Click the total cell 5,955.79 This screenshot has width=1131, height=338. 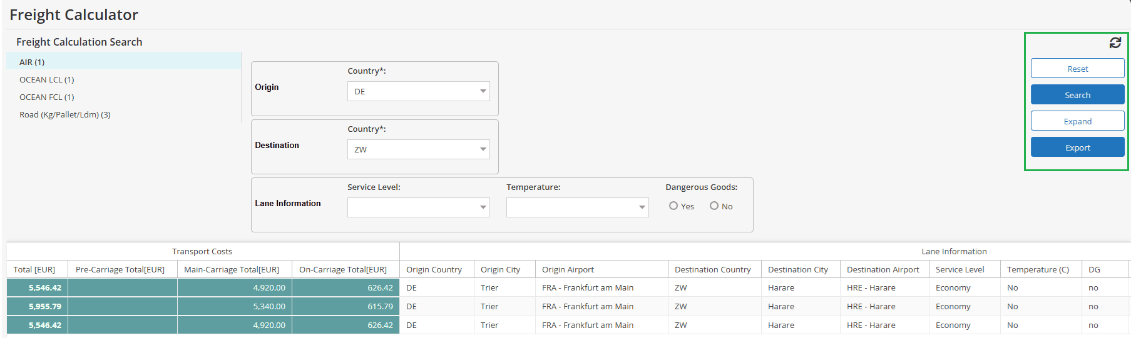38,306
